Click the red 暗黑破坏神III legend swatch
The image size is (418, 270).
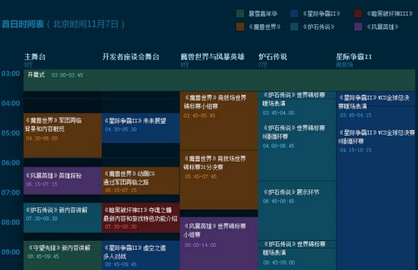[x=358, y=14]
